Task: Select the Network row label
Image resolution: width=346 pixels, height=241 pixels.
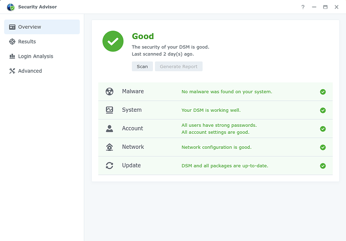Action: (x=133, y=147)
